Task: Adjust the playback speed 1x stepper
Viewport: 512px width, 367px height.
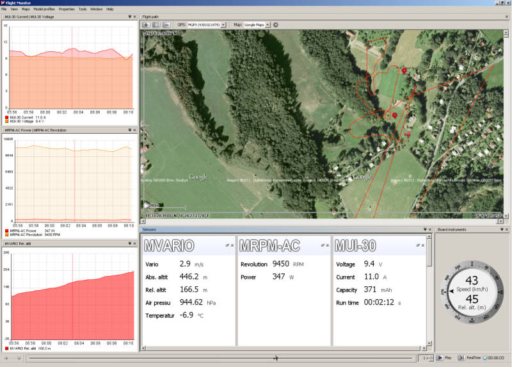Action: [x=431, y=358]
